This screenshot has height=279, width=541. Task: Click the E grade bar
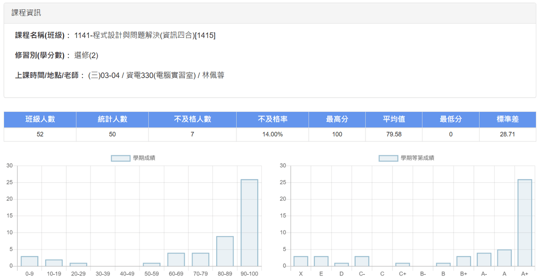(x=321, y=261)
